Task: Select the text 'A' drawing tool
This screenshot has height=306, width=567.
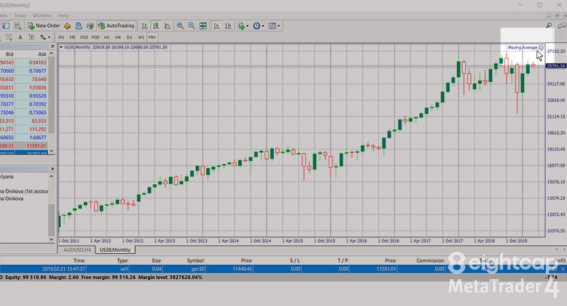Action: [20, 37]
